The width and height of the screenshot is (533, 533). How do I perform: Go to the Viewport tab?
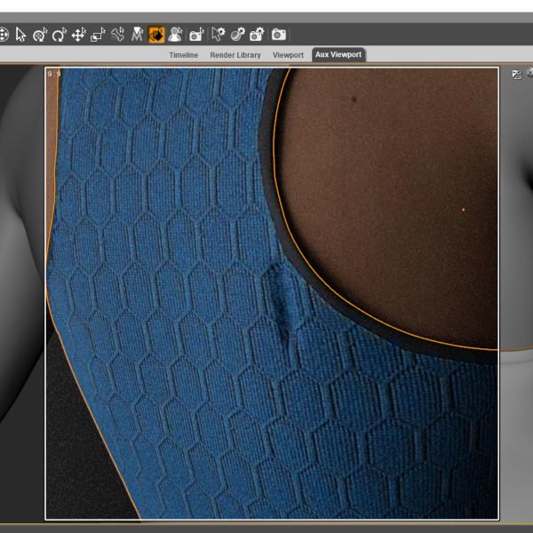288,55
